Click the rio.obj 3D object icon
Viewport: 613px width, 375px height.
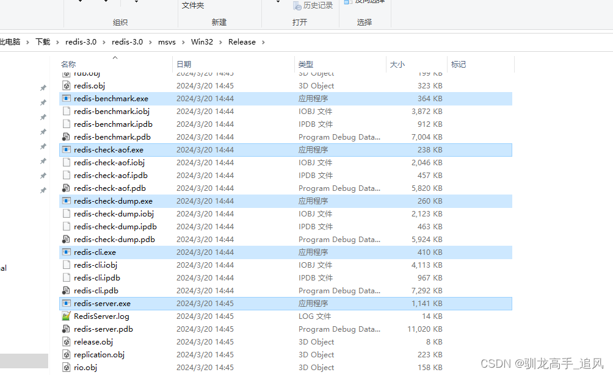pos(67,368)
